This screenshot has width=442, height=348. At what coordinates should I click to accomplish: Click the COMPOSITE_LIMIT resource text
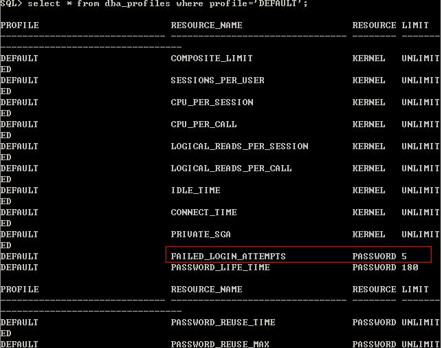212,58
